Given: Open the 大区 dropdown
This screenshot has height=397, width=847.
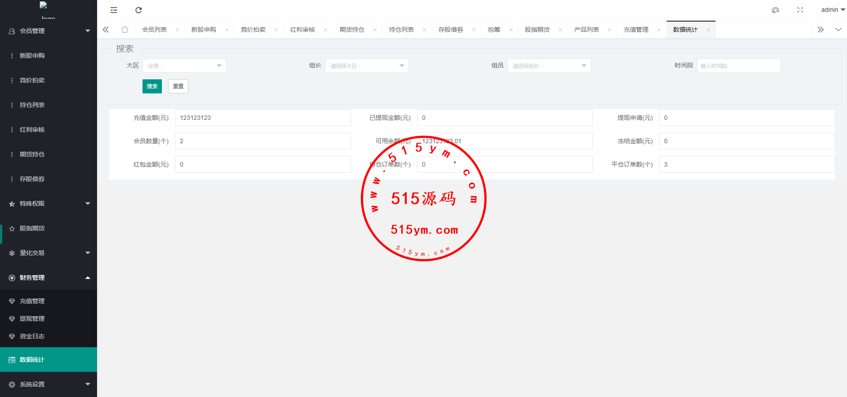Looking at the screenshot, I should [x=184, y=66].
